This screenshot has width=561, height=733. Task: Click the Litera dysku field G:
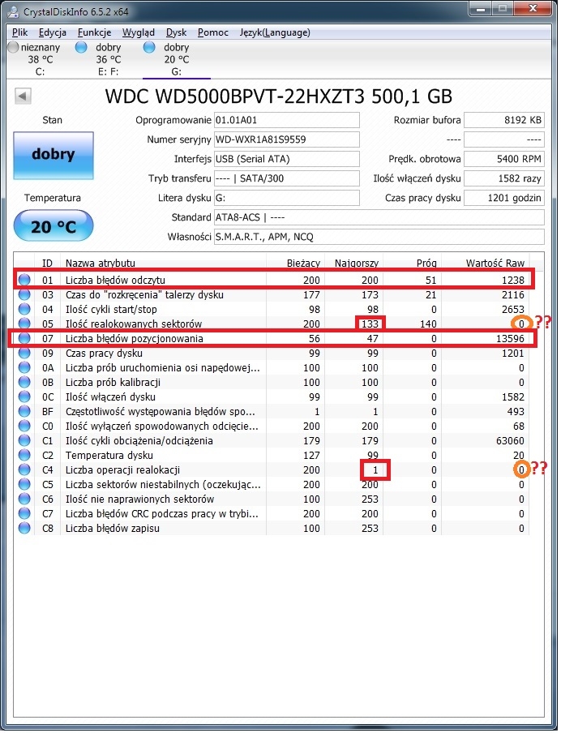point(286,198)
